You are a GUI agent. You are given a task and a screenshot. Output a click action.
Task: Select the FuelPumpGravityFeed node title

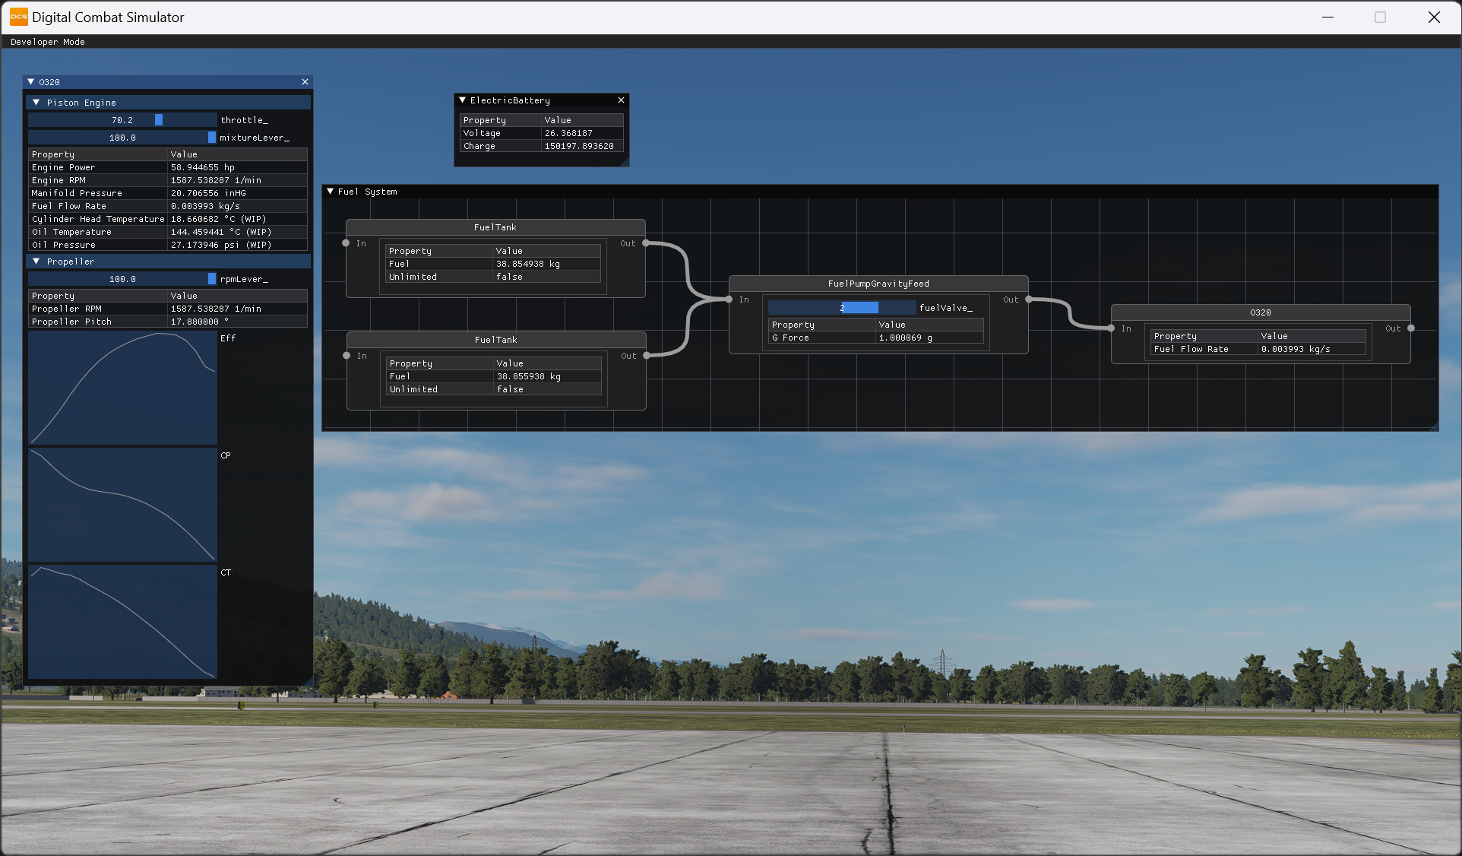pos(878,284)
